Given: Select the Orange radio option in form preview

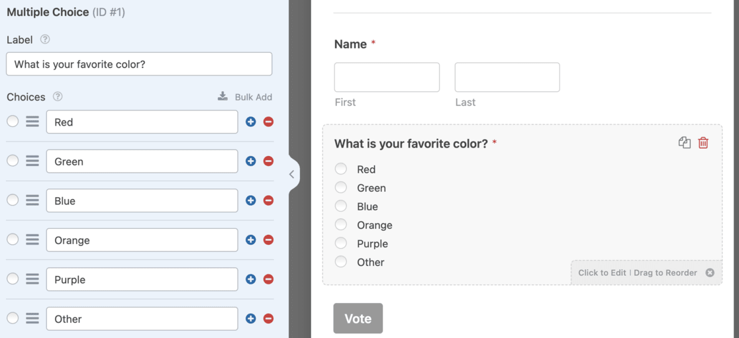Looking at the screenshot, I should pyautogui.click(x=341, y=225).
